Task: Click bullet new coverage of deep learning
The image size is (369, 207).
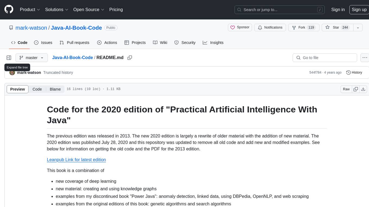Action: (86, 181)
